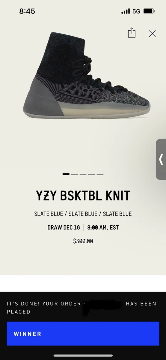This screenshot has width=166, height=360.
Task: Tap the $300.00 price text
Action: (x=83, y=241)
